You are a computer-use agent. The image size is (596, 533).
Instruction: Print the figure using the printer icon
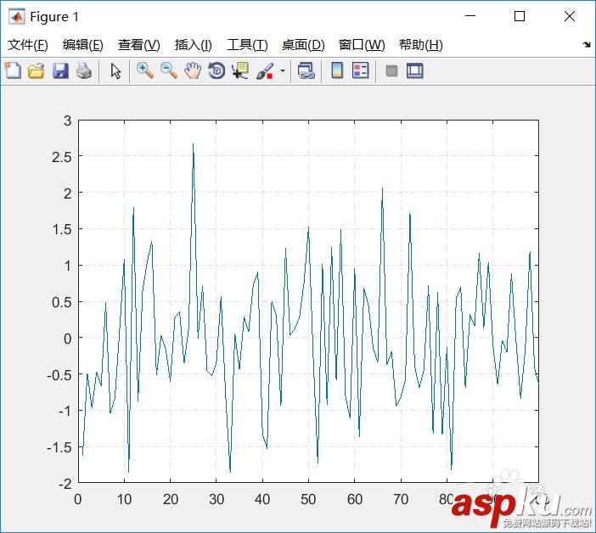click(x=84, y=70)
